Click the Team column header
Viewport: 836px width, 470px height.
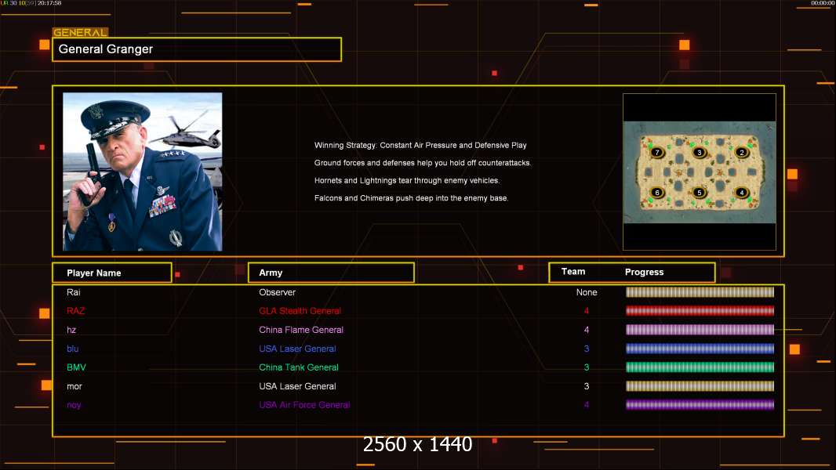click(573, 272)
